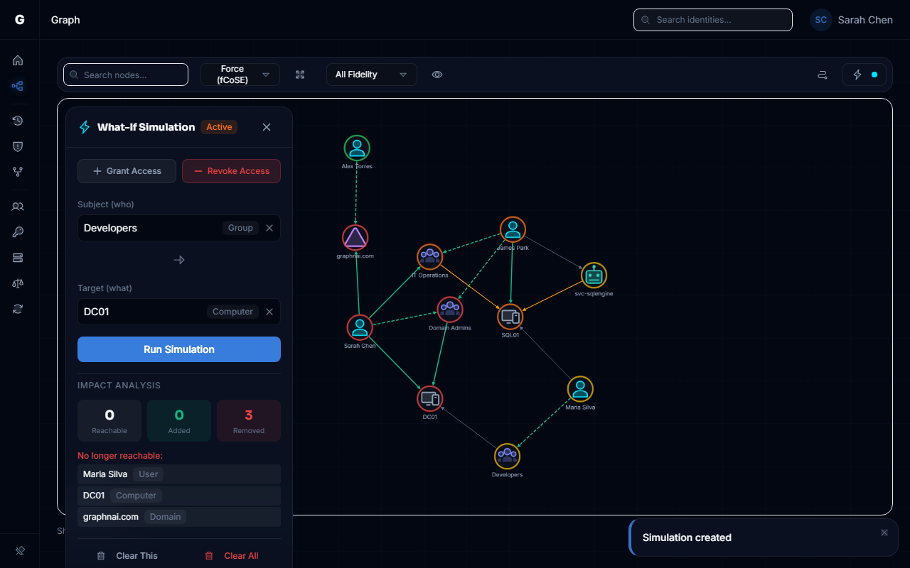This screenshot has width=910, height=568.
Task: Remove the Developers subject with its X
Action: (x=269, y=227)
